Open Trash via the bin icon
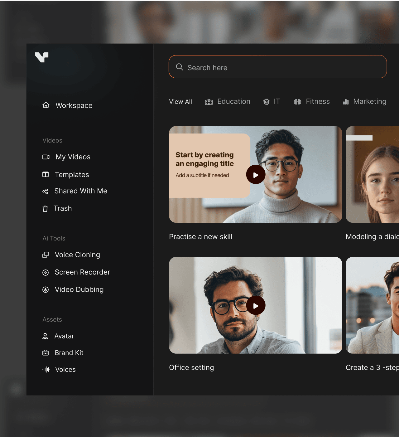This screenshot has height=437, width=399. tap(45, 209)
